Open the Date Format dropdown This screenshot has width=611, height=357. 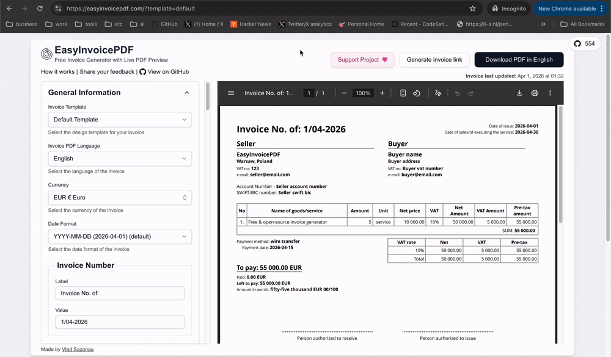(120, 236)
